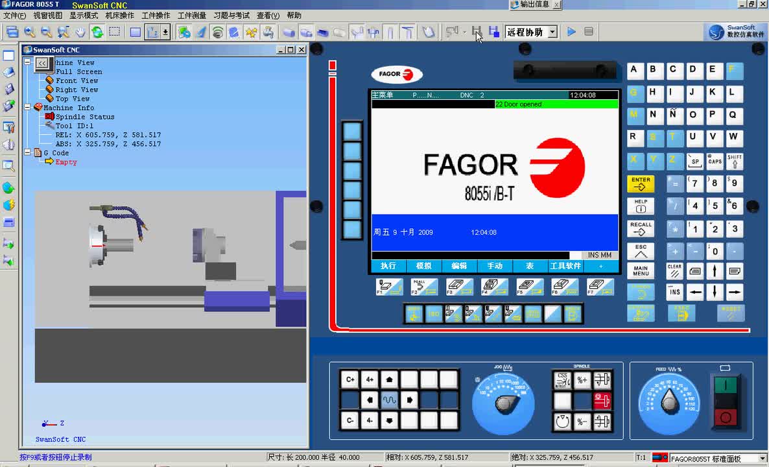Open the small arrow dropdown beside the Z-view icon
The width and height of the screenshot is (769, 467).
[x=166, y=32]
